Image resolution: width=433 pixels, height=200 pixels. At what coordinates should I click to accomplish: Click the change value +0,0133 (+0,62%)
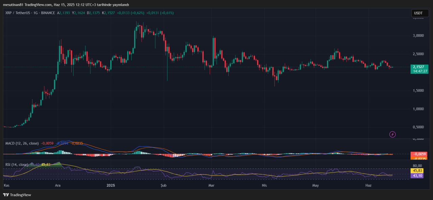[x=131, y=13]
